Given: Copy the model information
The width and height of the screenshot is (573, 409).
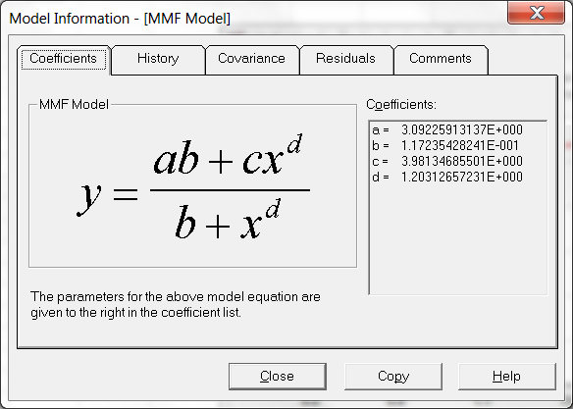Looking at the screenshot, I should click(393, 376).
